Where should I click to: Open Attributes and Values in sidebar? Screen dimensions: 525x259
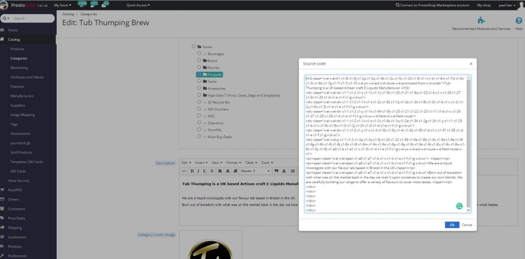pyautogui.click(x=27, y=77)
